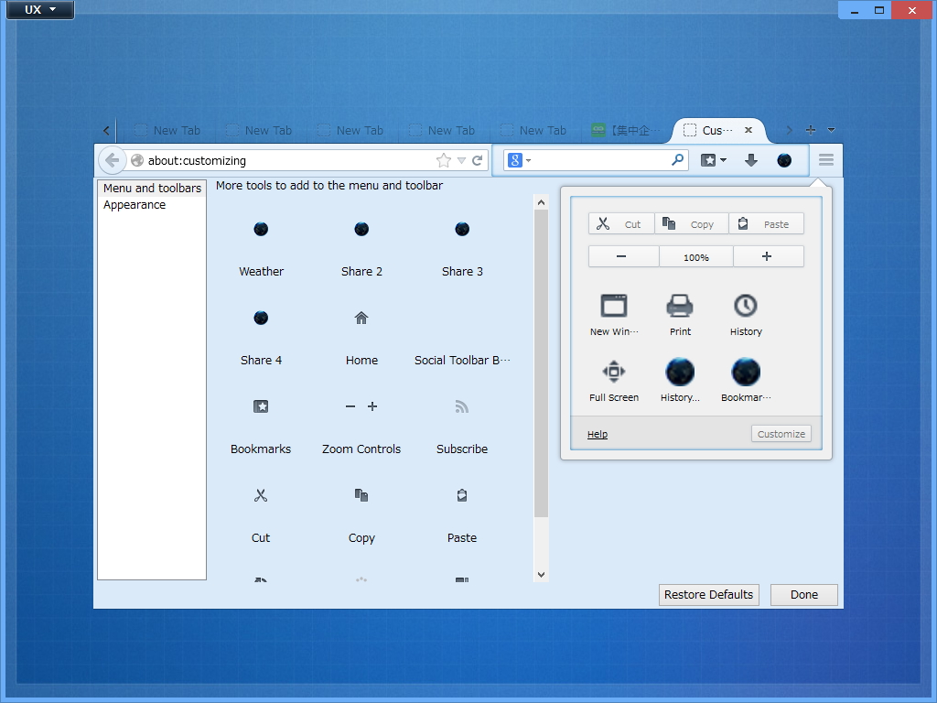
Task: Click Restore Defaults button
Action: click(x=709, y=595)
